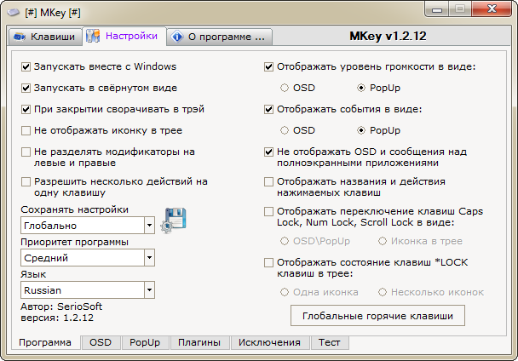Click the floppy disk save settings icon

tap(174, 221)
